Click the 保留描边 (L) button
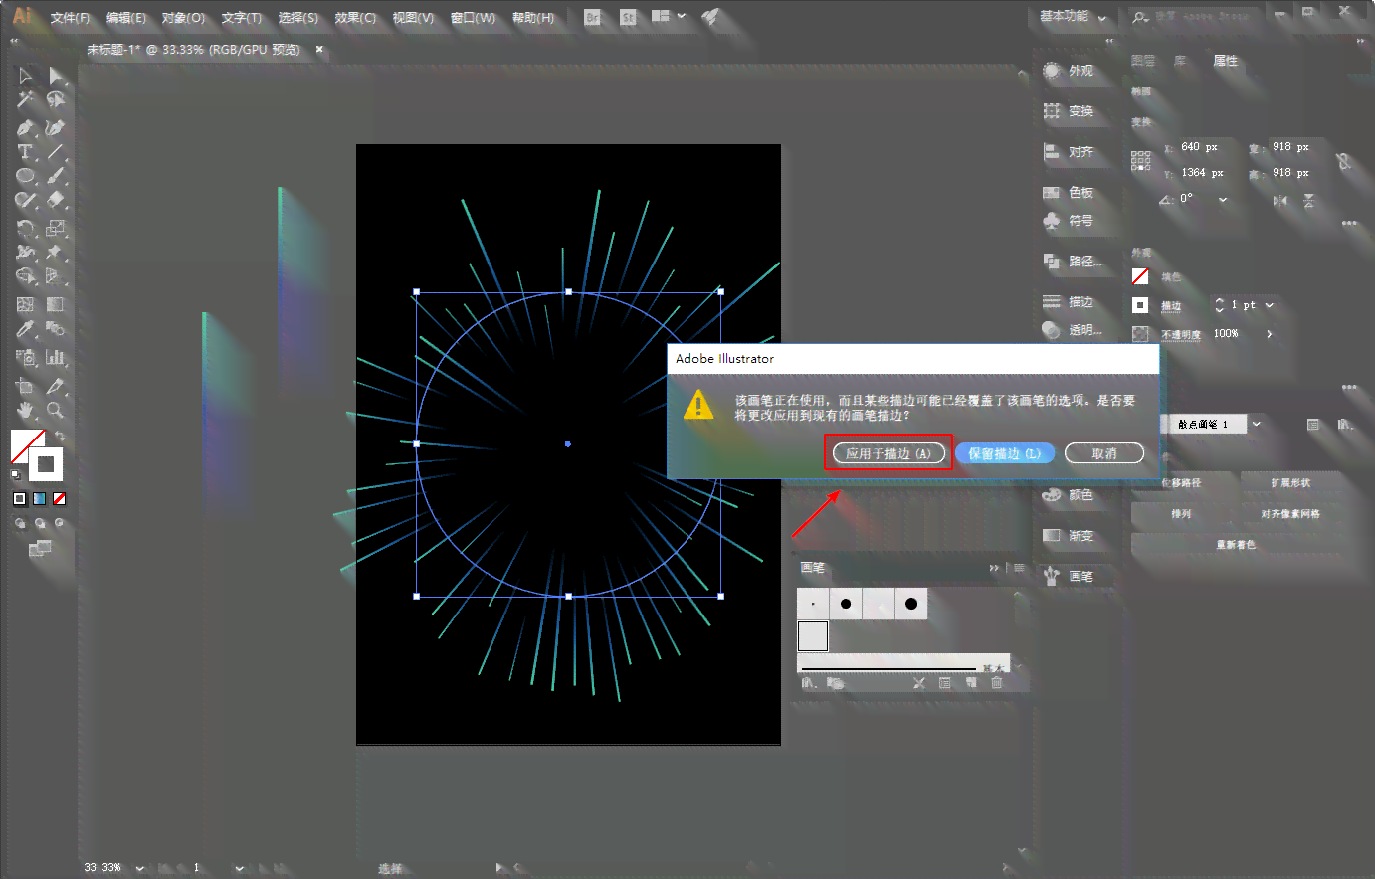This screenshot has height=879, width=1375. tap(1005, 453)
